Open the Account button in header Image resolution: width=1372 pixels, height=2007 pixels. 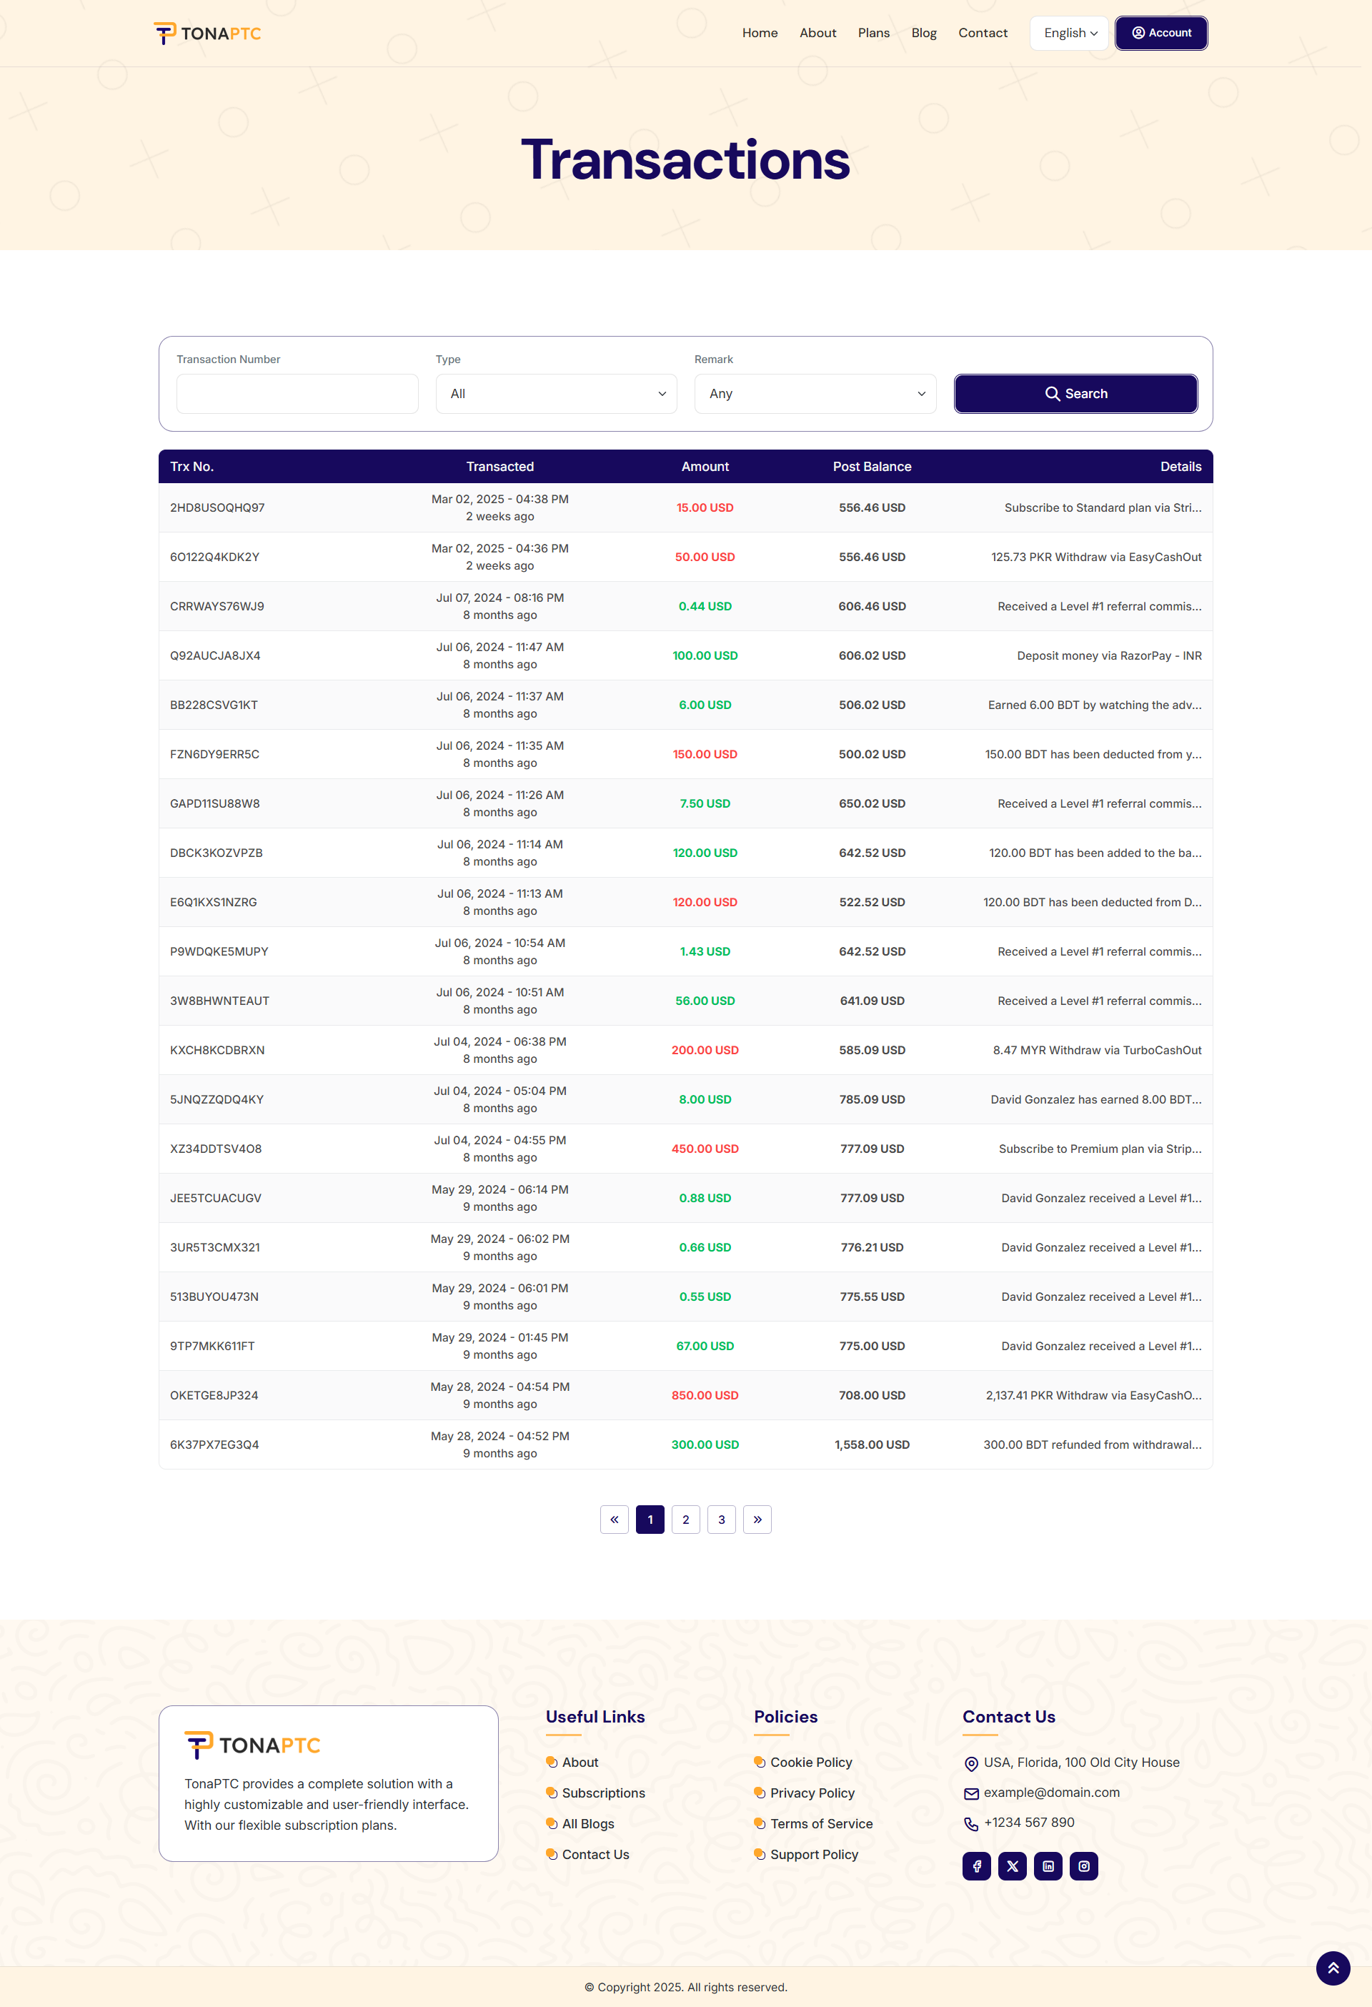1160,33
